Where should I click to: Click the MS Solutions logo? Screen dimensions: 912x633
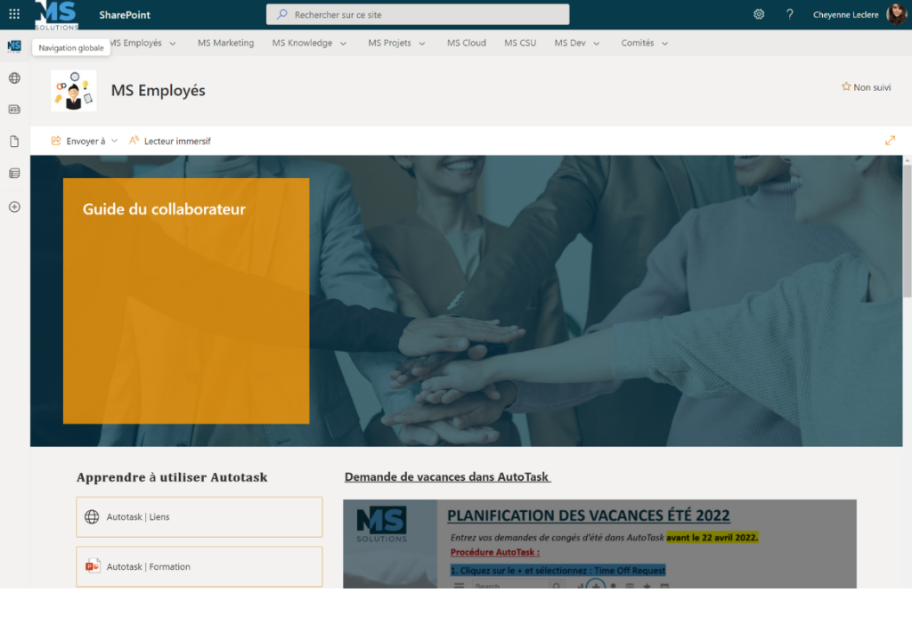pos(56,15)
